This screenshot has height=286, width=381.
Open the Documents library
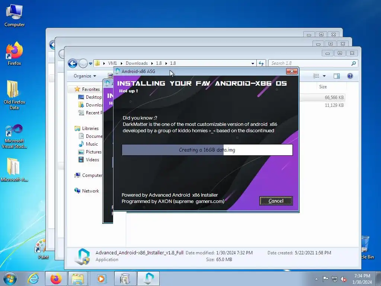pos(94,136)
